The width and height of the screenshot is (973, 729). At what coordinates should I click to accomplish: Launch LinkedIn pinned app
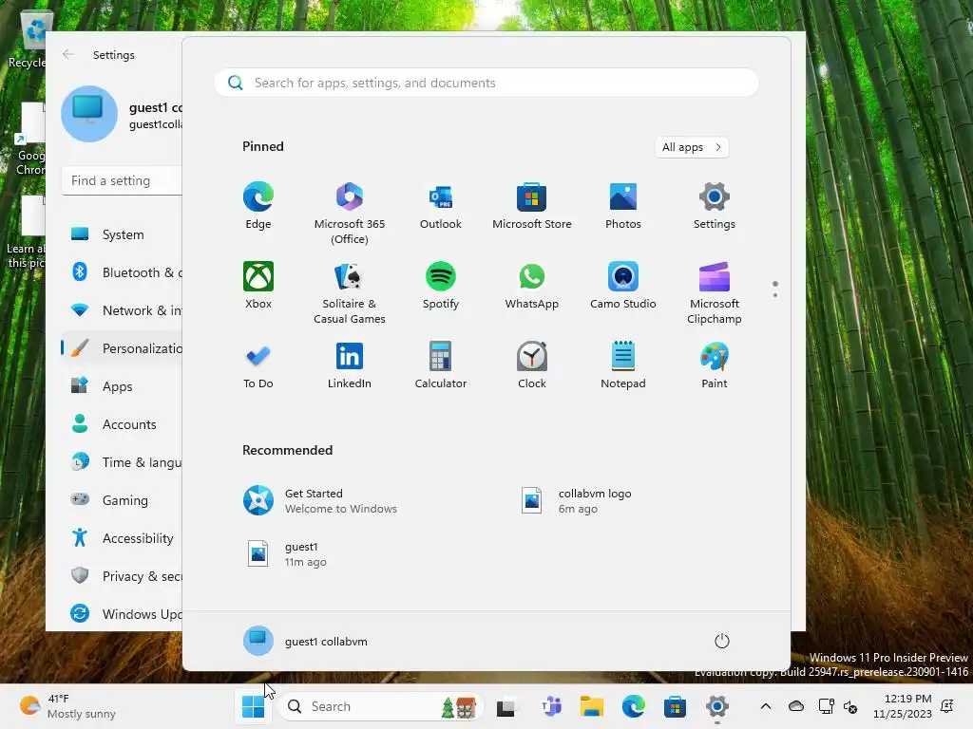pyautogui.click(x=350, y=365)
